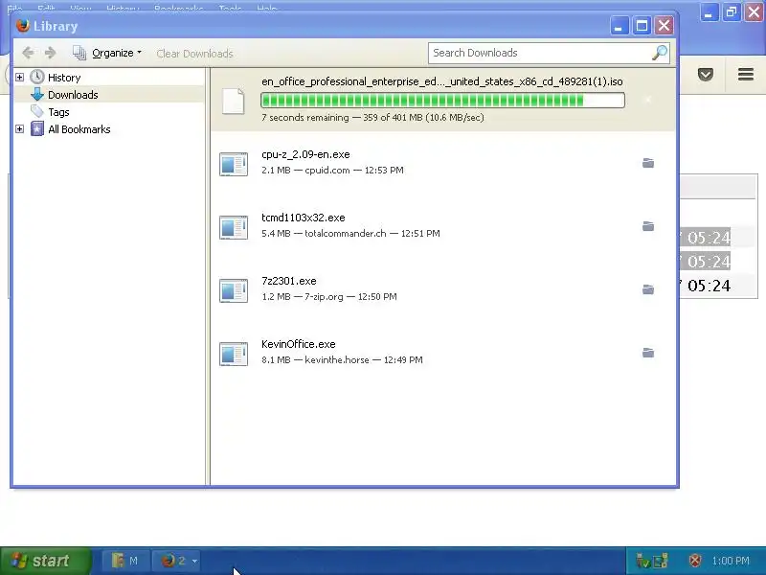Image resolution: width=766 pixels, height=575 pixels.
Task: Maximize the Library window
Action: pyautogui.click(x=642, y=26)
